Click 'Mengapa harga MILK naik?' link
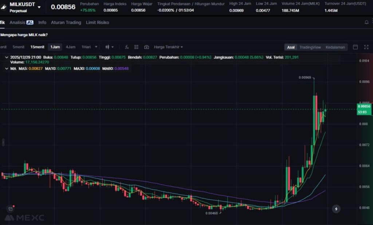This screenshot has height=225, width=373. tap(24, 35)
